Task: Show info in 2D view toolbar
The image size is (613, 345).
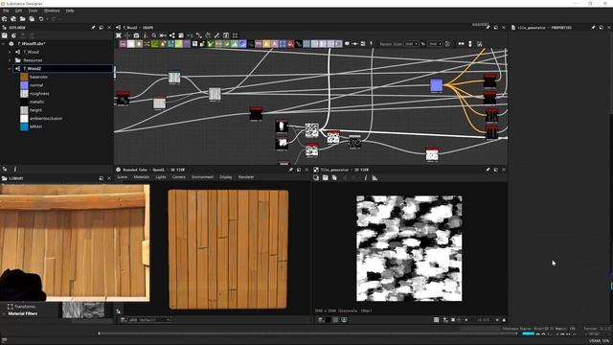Action: click(x=366, y=177)
